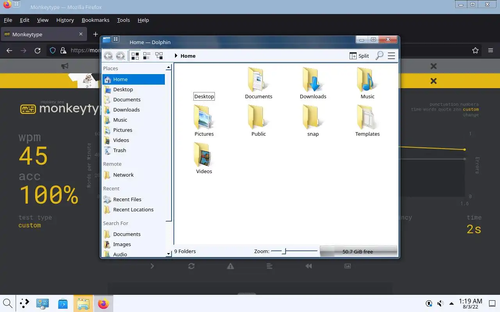
Task: Bookmark this page with star icon
Action: 475,50
